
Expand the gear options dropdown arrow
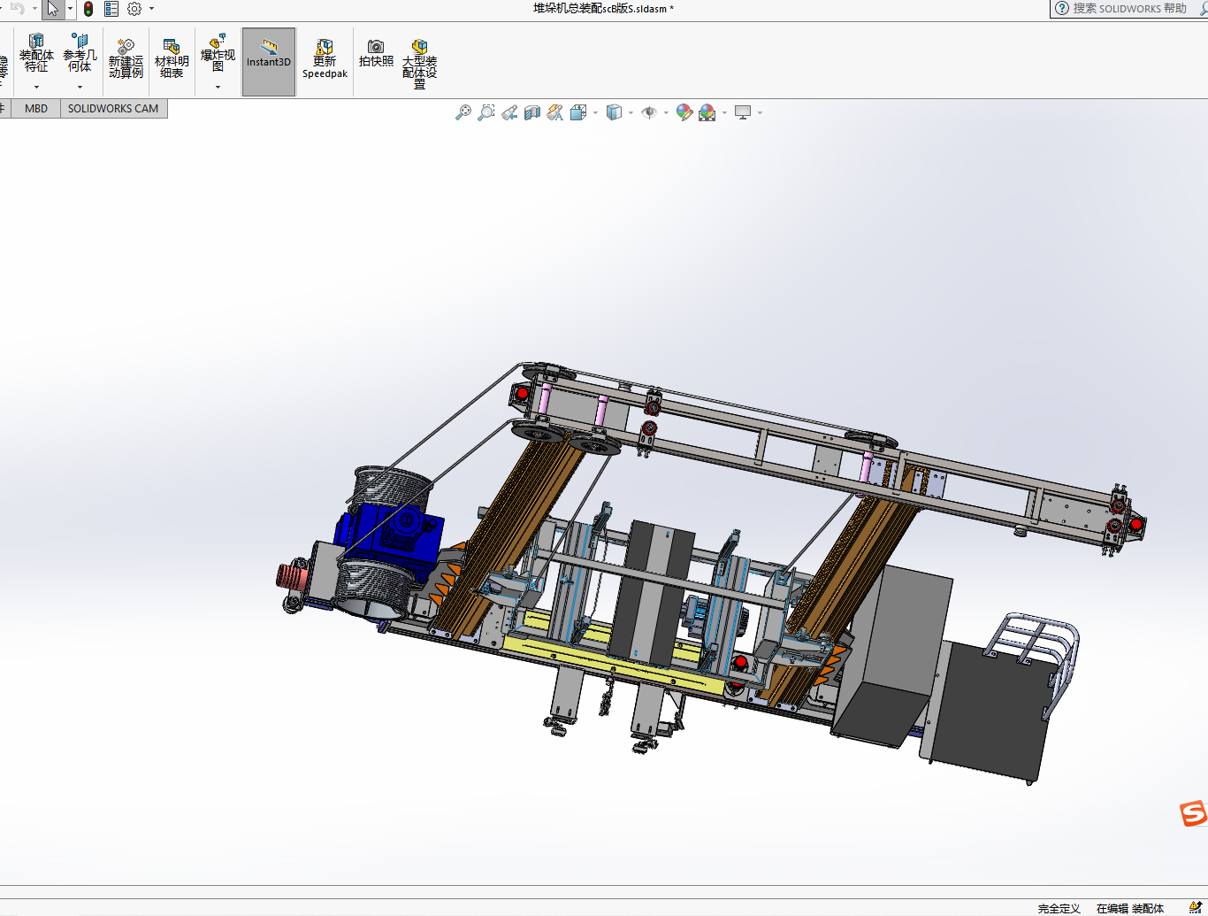151,9
